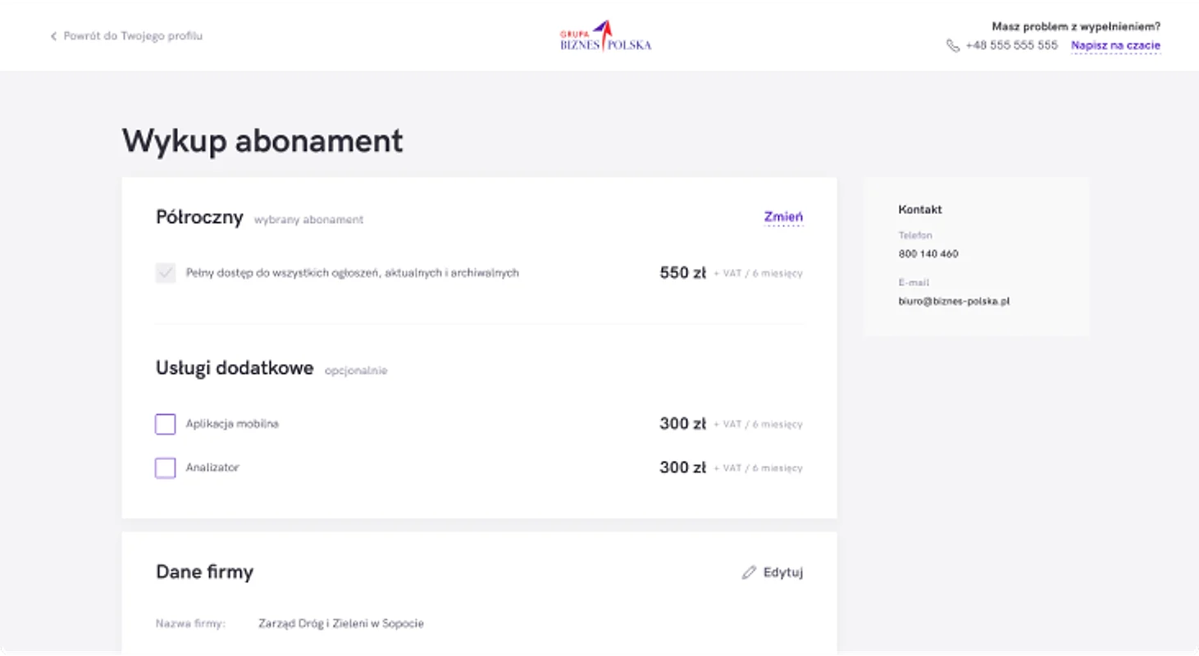Click the Nazwa firmy label
Screen dimensions: 1199x656
click(x=190, y=623)
